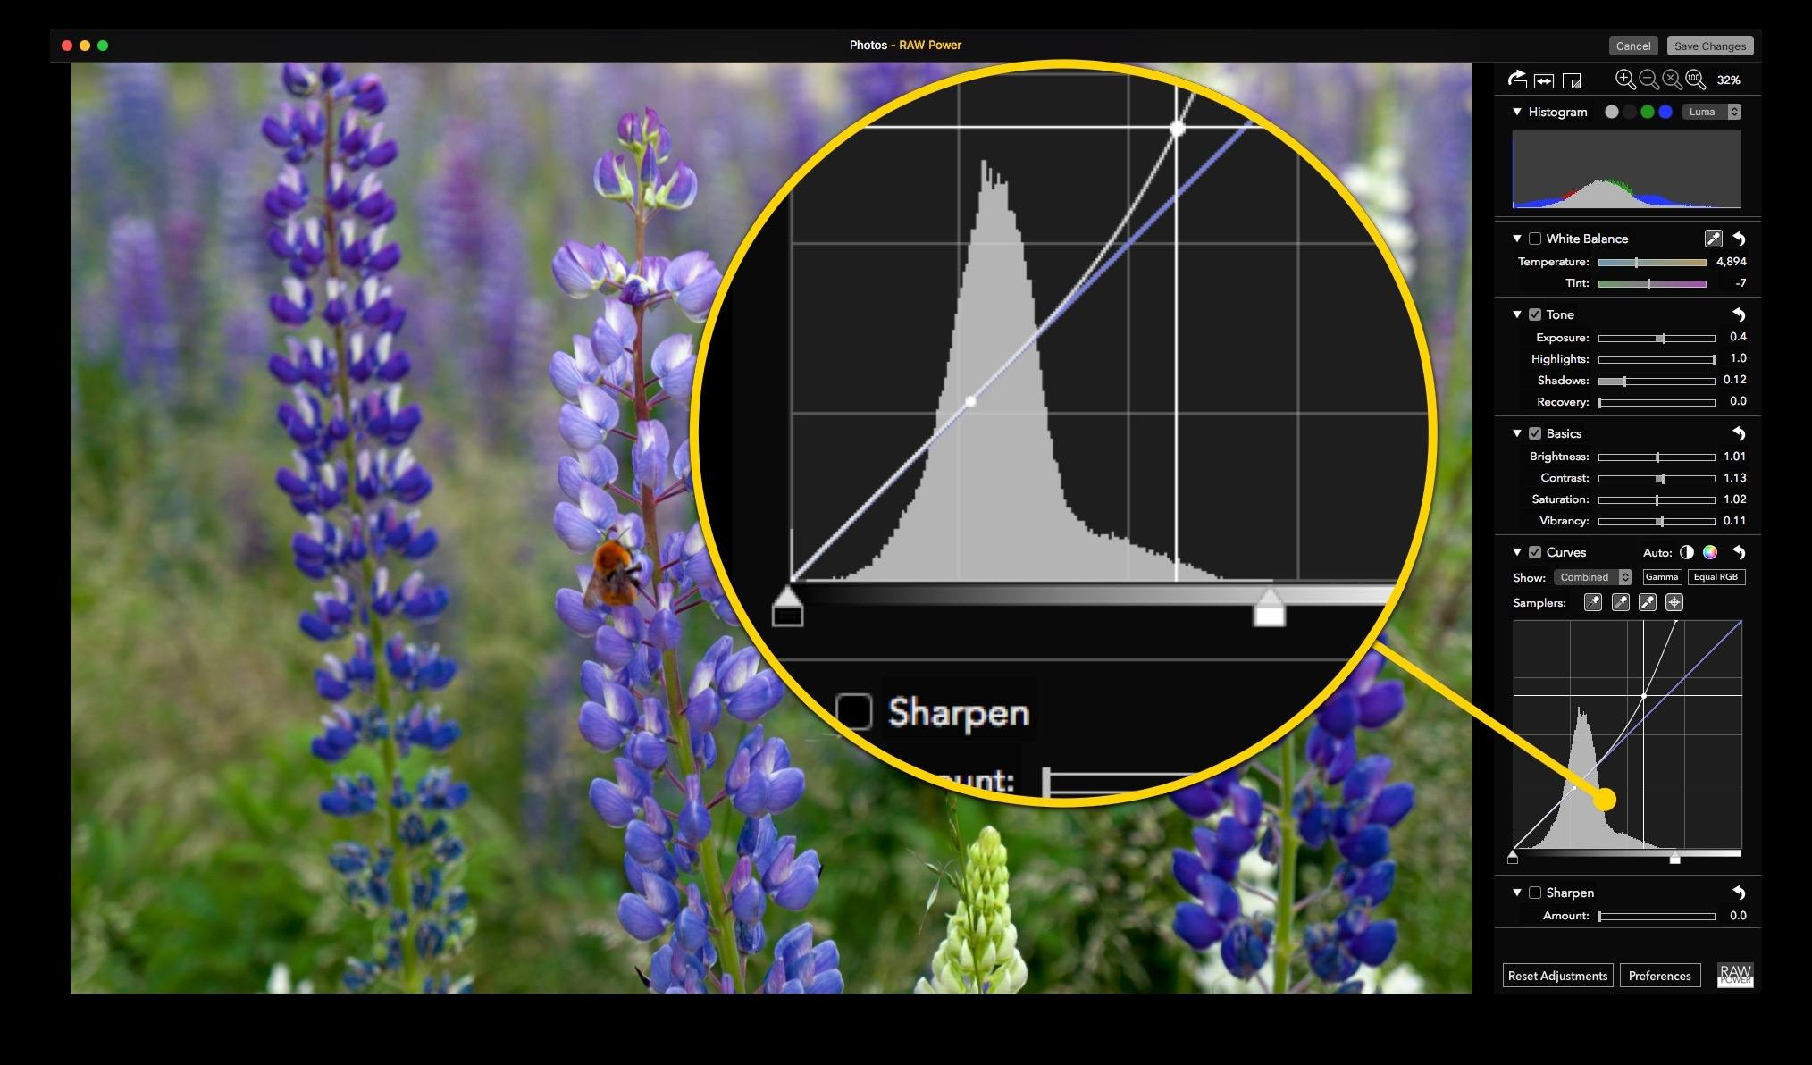Select the black point sampler eyedropper
The width and height of the screenshot is (1812, 1065).
(1592, 602)
